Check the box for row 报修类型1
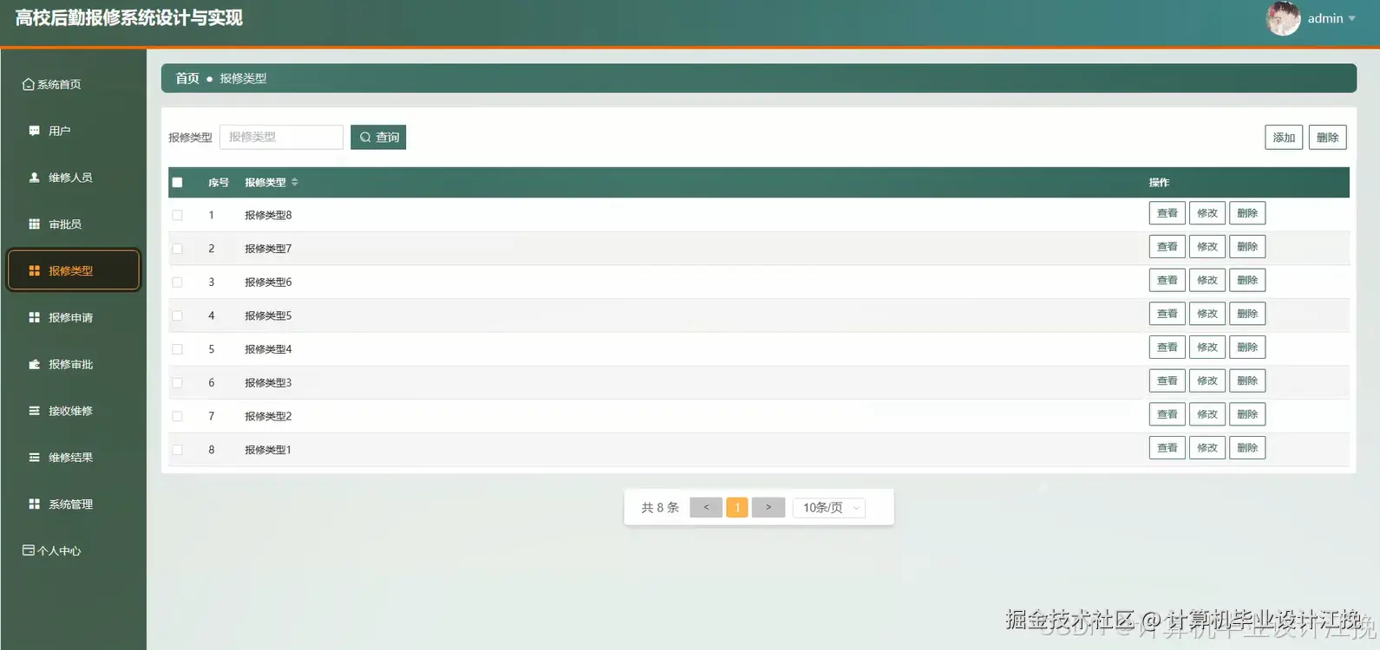Screen dimensions: 1380x650 coord(178,450)
